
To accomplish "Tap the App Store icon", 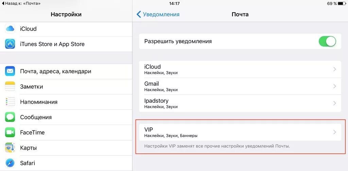I will coord(10,44).
